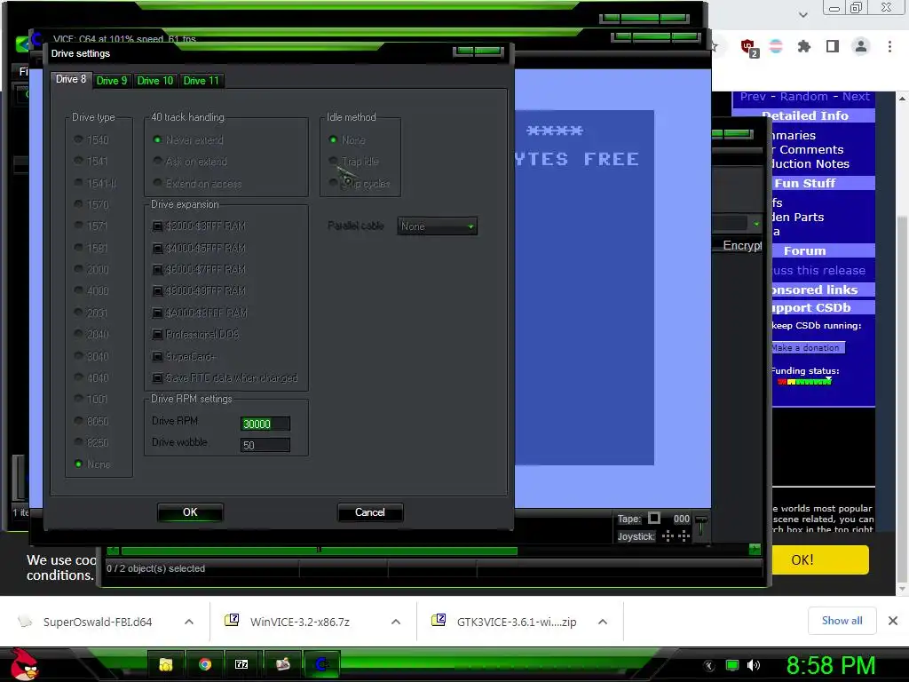Image resolution: width=909 pixels, height=682 pixels.
Task: Select Extend on access option
Action: point(197,183)
